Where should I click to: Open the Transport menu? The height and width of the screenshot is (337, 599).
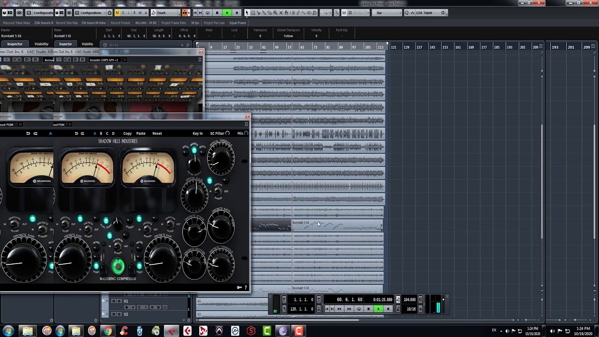pos(146,3)
